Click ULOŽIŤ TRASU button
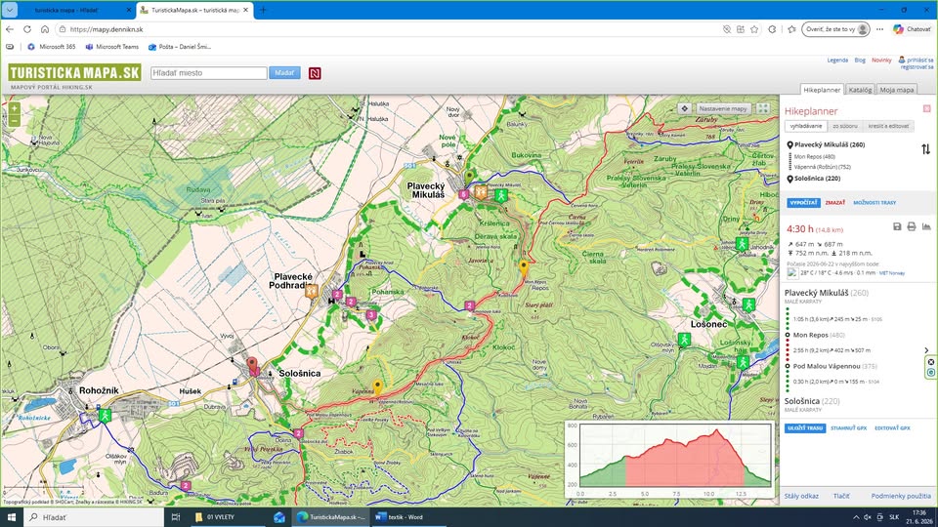This screenshot has height=527, width=938. pyautogui.click(x=805, y=427)
